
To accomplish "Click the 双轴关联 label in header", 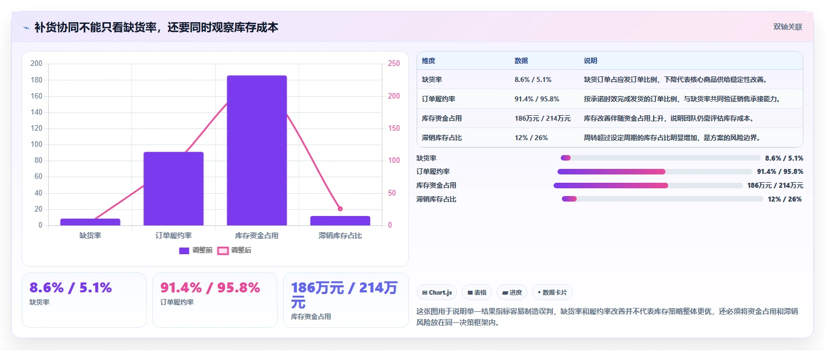I will tap(788, 27).
